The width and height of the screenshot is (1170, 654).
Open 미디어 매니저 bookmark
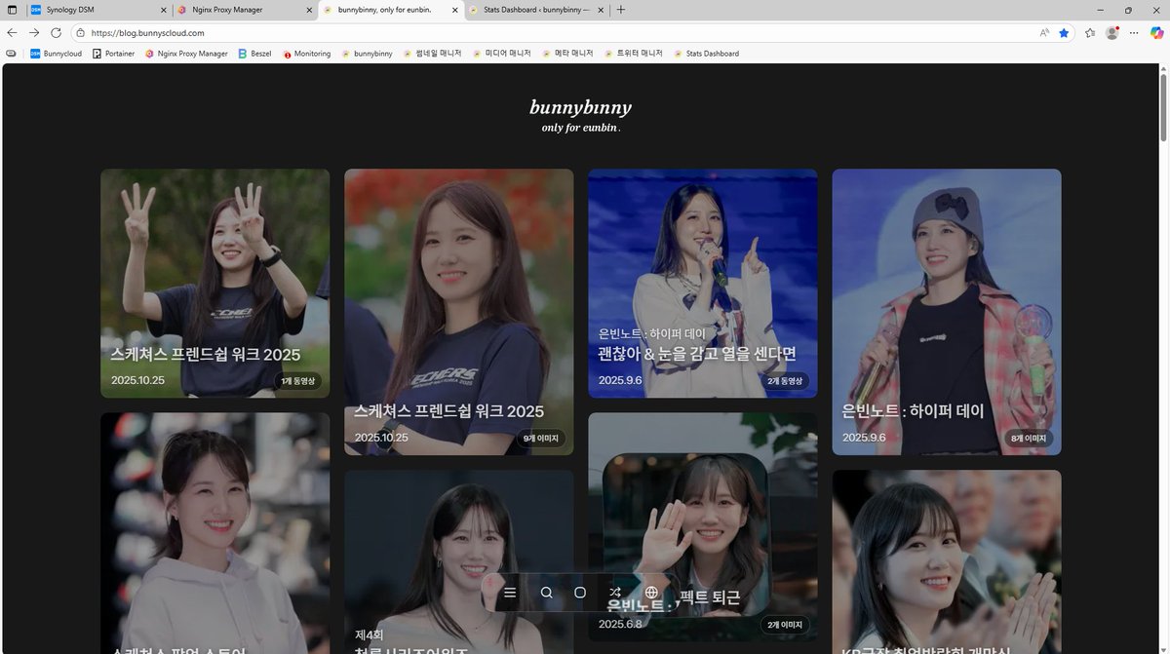click(x=501, y=54)
